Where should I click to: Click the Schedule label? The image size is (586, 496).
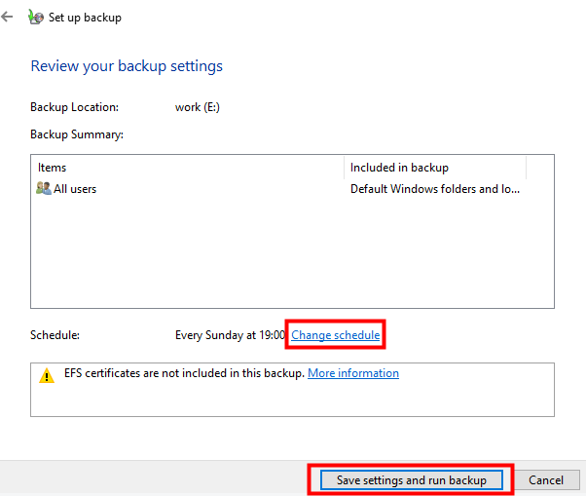coord(55,335)
